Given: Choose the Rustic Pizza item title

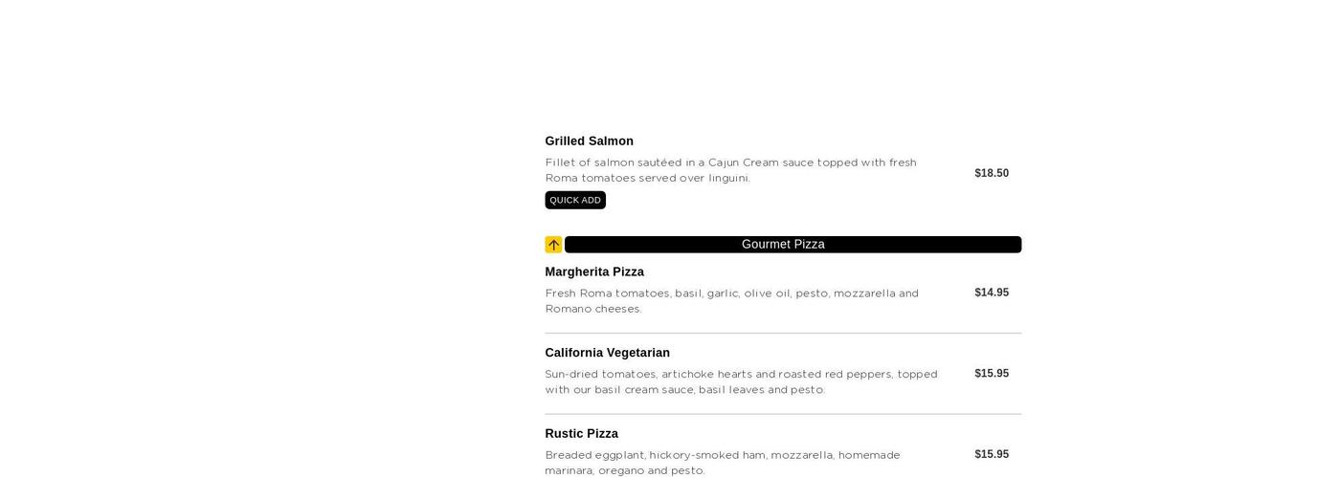Looking at the screenshot, I should (x=581, y=434).
